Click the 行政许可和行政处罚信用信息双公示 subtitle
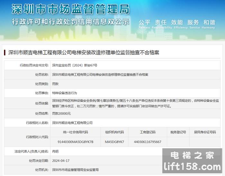This screenshot has width=225, height=176. (71, 22)
